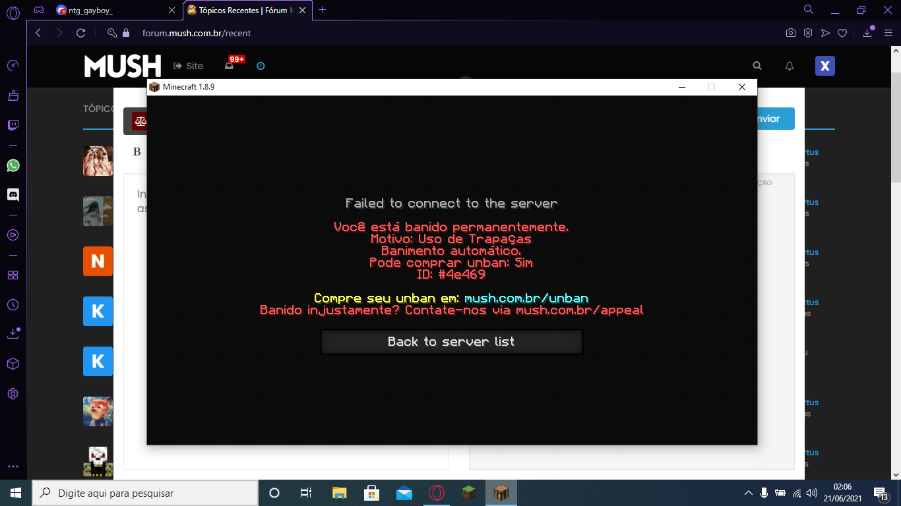Open File Explorer from the taskbar
The height and width of the screenshot is (506, 901).
click(339, 493)
